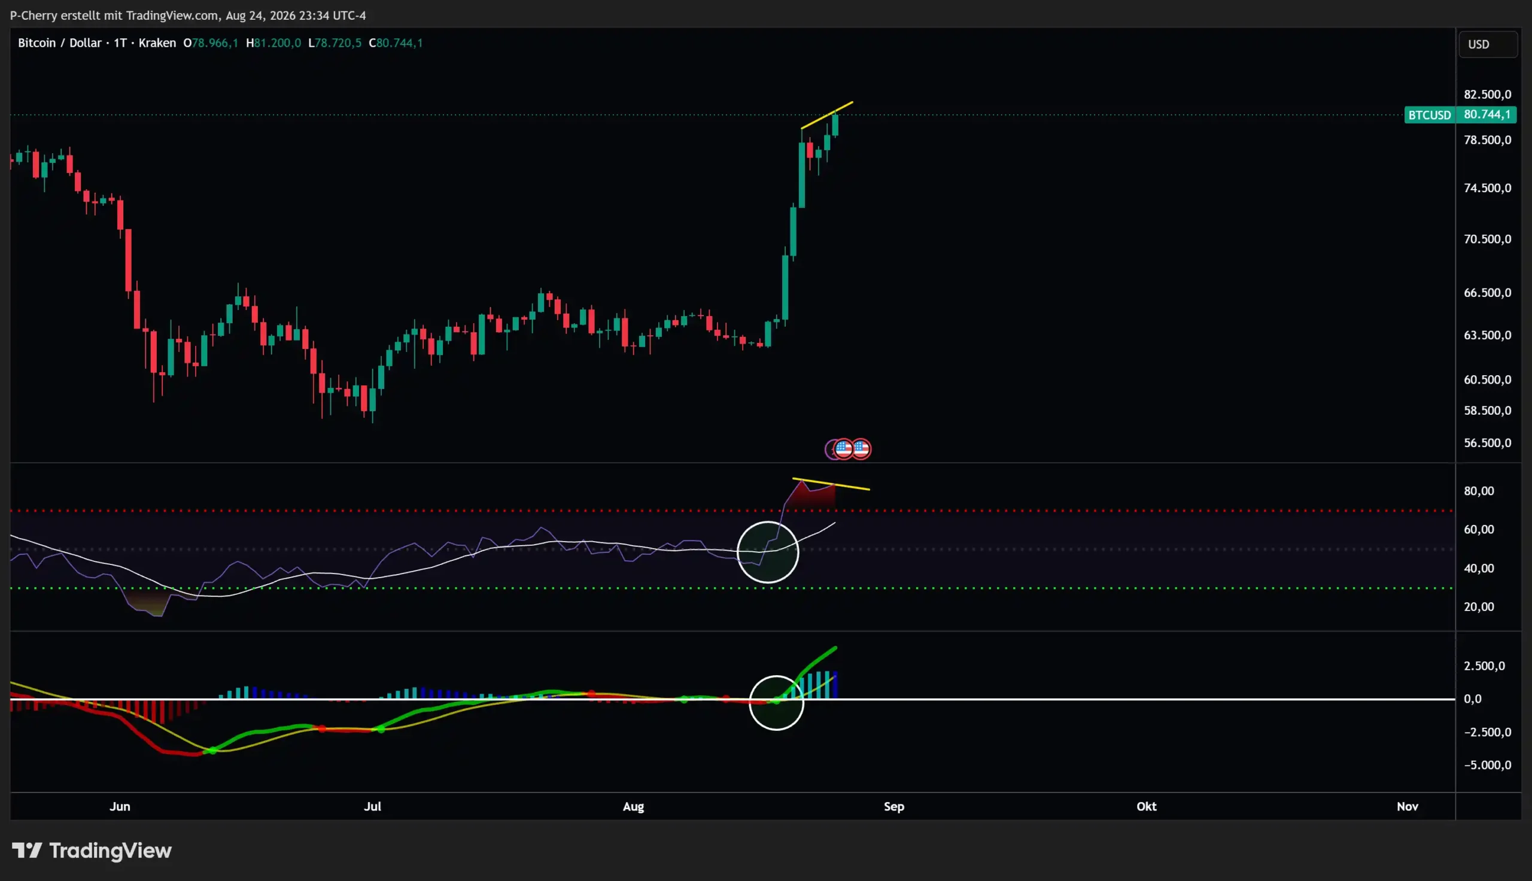Click the 66.500,0 price axis label

click(x=1487, y=293)
